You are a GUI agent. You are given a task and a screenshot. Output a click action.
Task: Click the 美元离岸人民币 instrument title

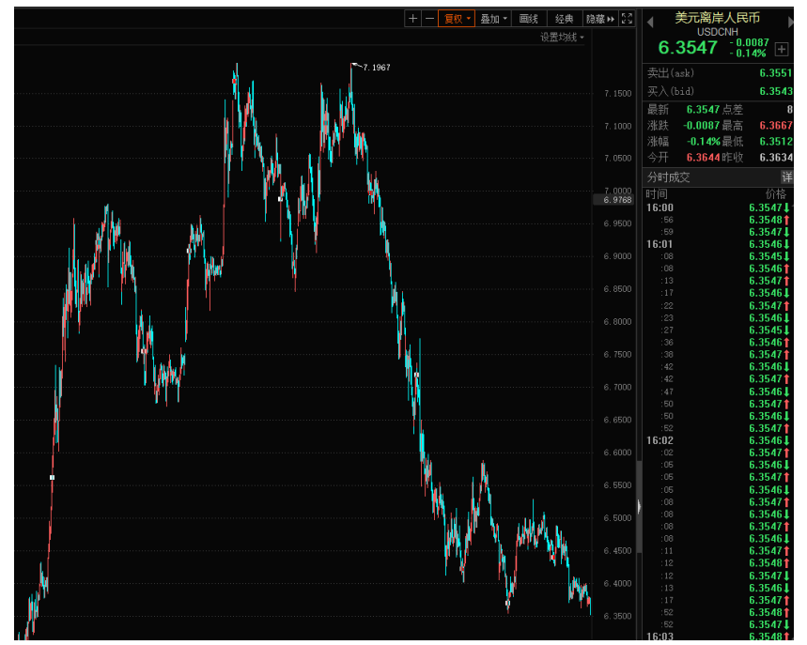pos(718,18)
